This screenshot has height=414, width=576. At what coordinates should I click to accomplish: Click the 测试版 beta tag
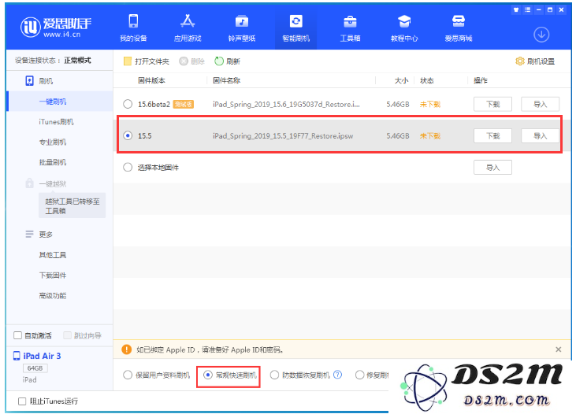pos(184,104)
